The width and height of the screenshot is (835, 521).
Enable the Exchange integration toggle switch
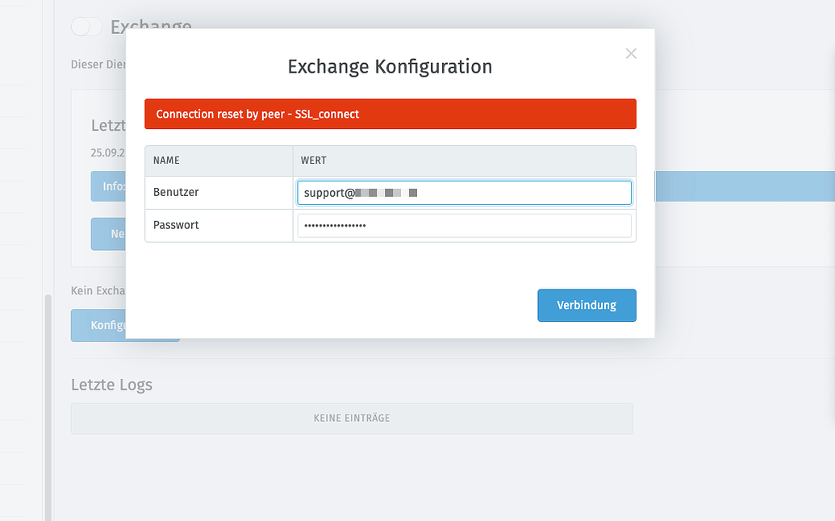tap(86, 27)
